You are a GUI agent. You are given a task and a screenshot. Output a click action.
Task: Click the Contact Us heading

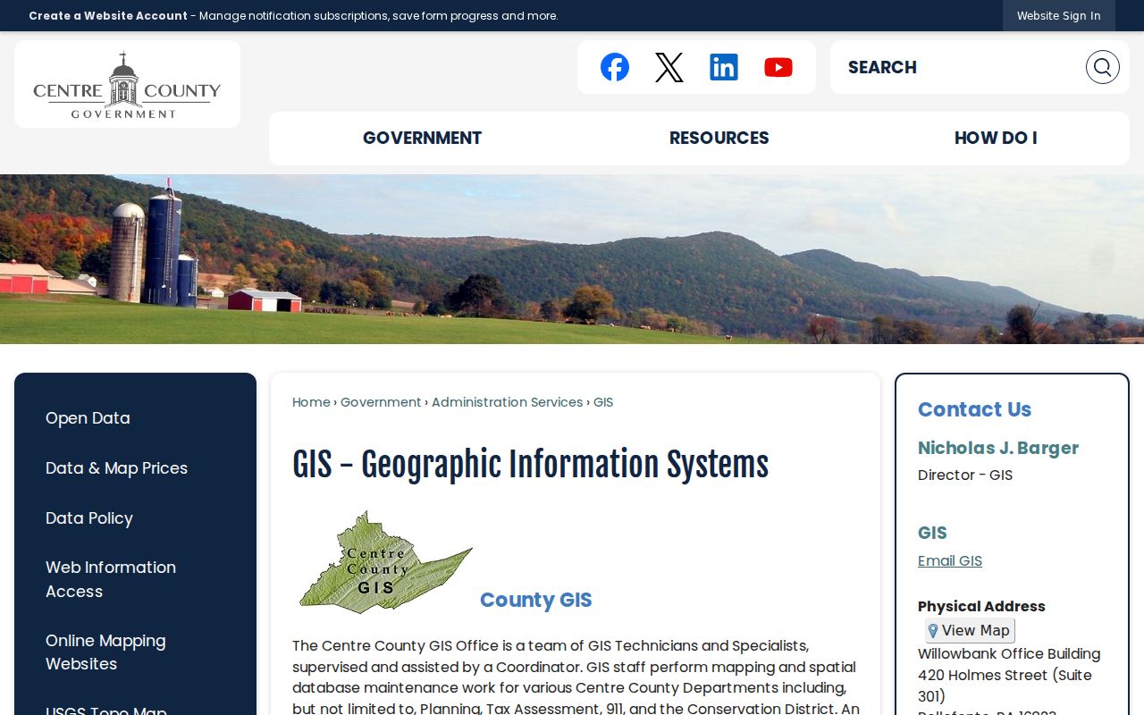(974, 409)
